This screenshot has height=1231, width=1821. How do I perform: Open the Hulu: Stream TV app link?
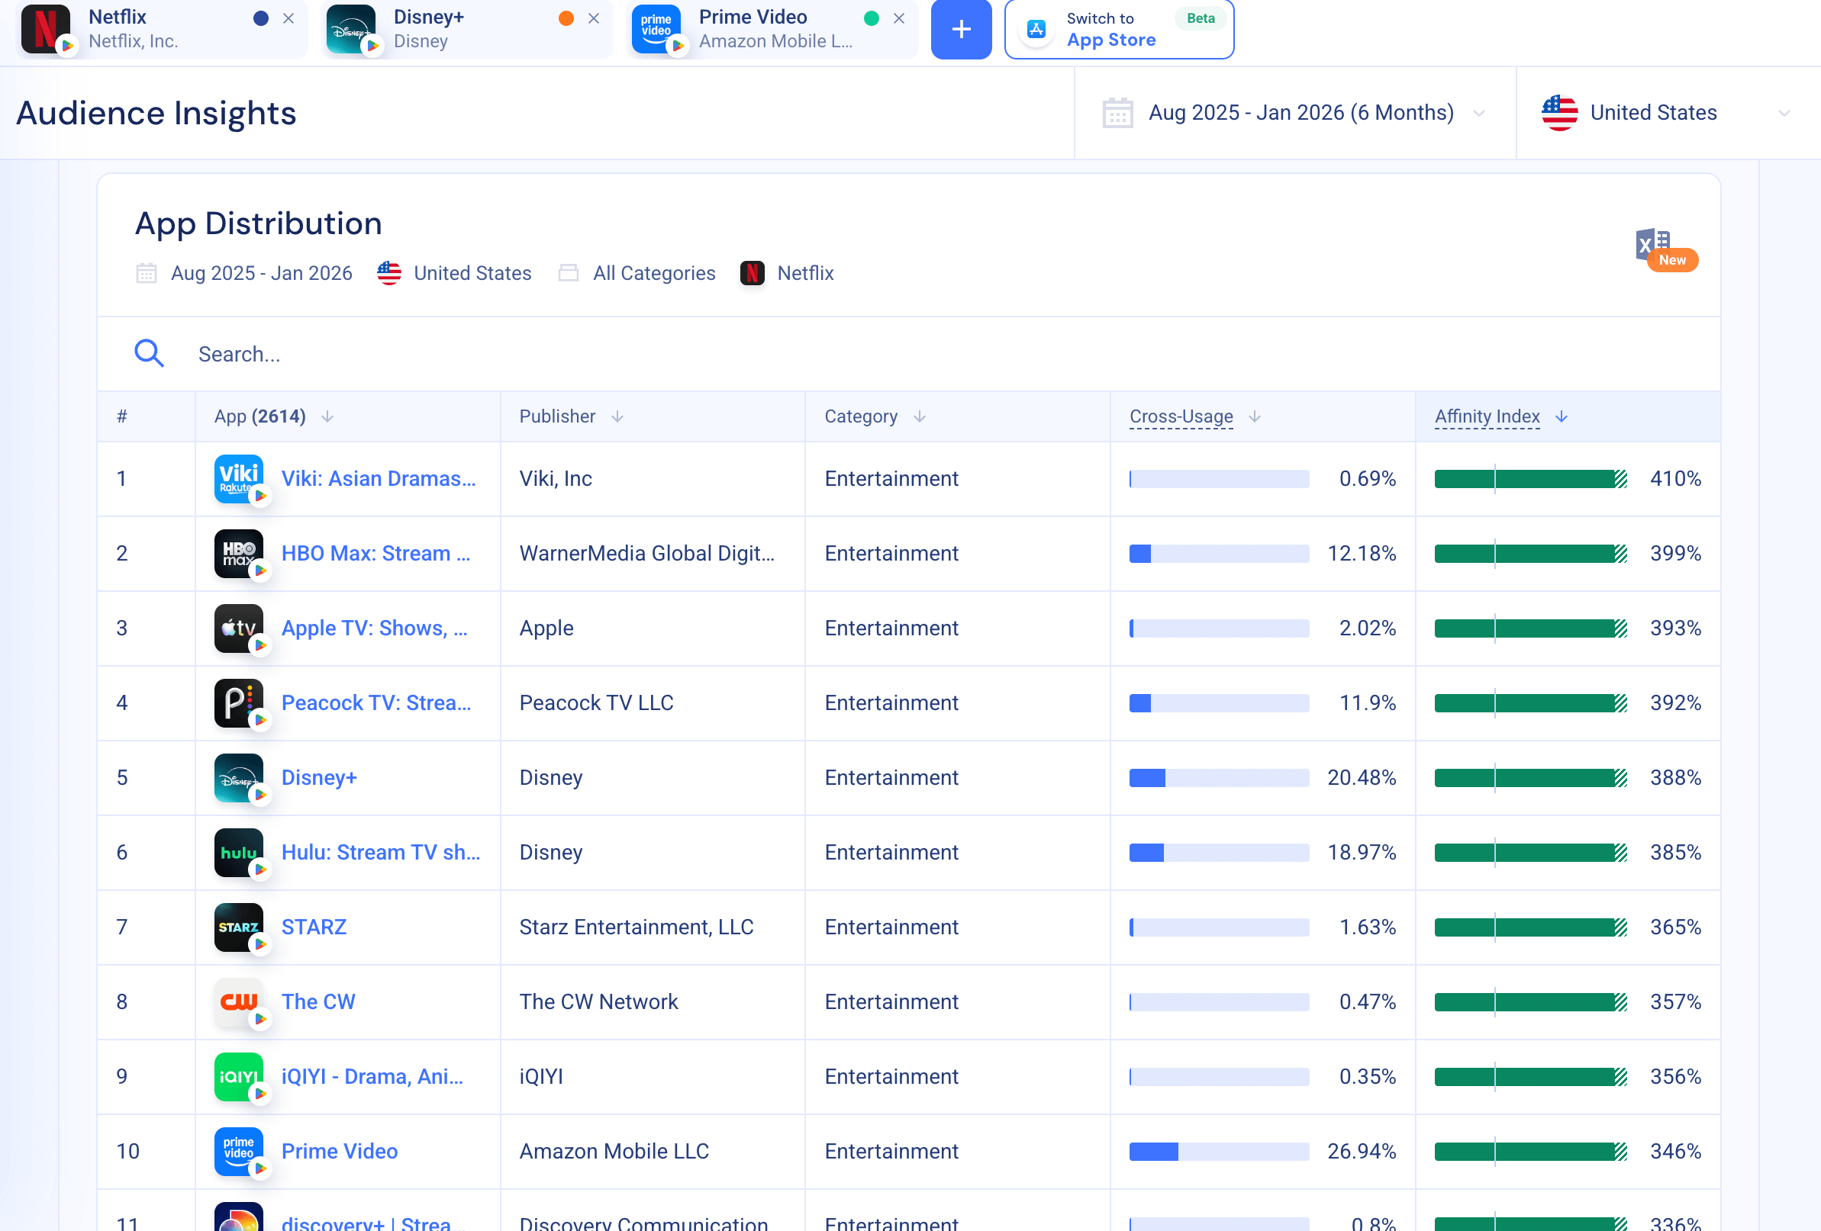coord(381,852)
